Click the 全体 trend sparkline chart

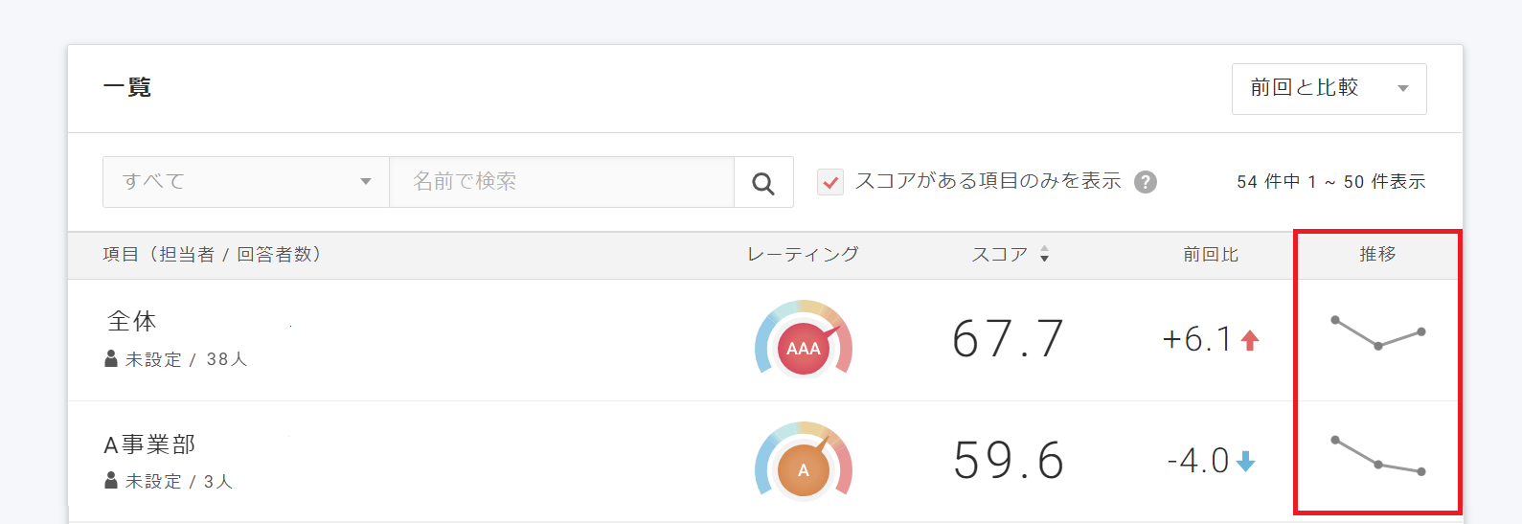1377,332
